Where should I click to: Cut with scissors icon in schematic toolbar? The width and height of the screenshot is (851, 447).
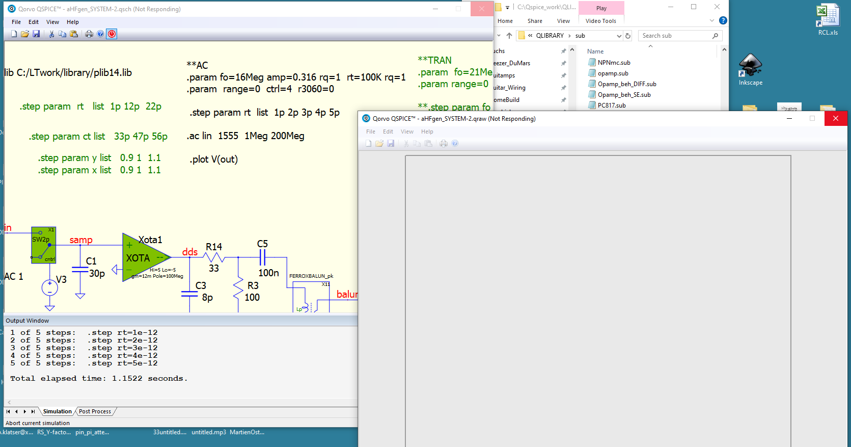pos(51,34)
